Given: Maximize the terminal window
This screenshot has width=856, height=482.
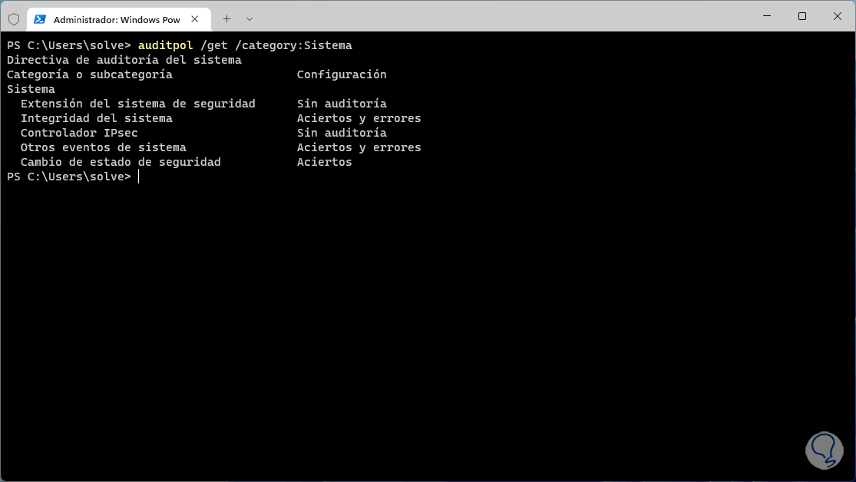Looking at the screenshot, I should pyautogui.click(x=802, y=16).
